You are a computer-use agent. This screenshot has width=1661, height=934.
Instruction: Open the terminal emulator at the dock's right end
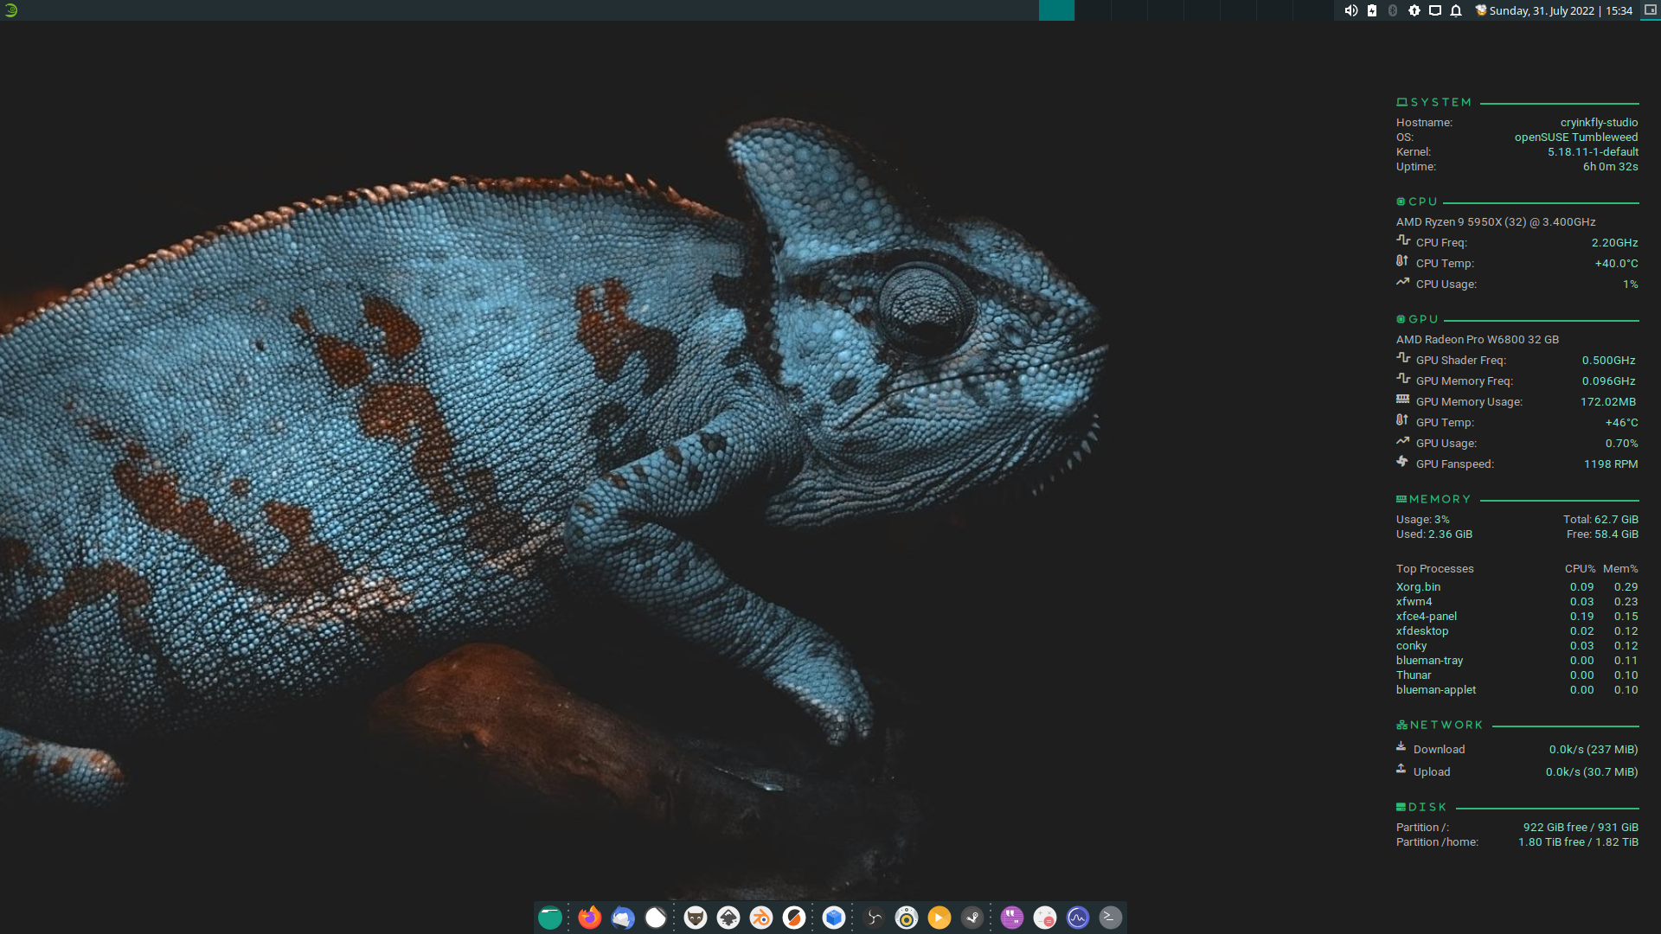click(x=1109, y=918)
